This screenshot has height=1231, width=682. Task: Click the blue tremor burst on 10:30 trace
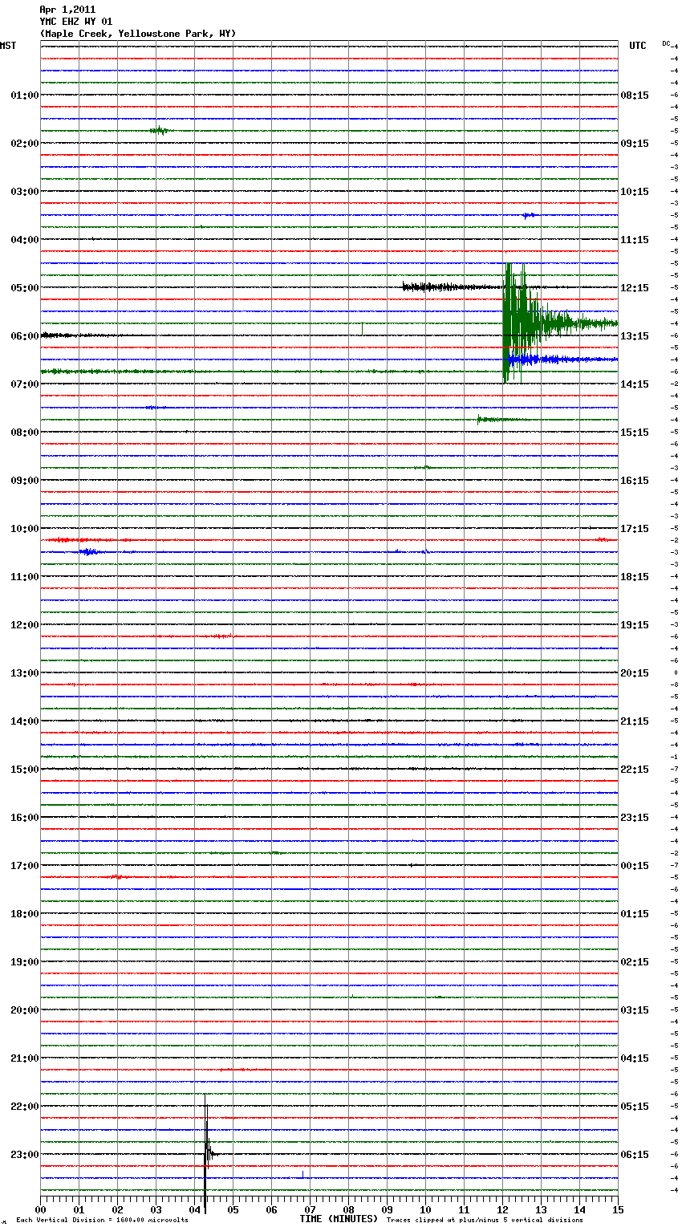89,551
